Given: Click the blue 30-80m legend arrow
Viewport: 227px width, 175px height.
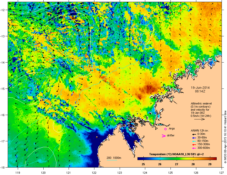Looking at the screenshot, I should tap(194, 138).
